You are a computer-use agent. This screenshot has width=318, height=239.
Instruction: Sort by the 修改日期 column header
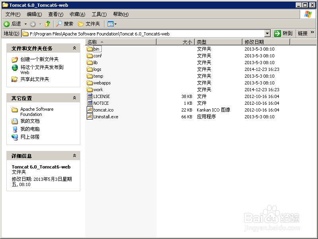point(266,42)
